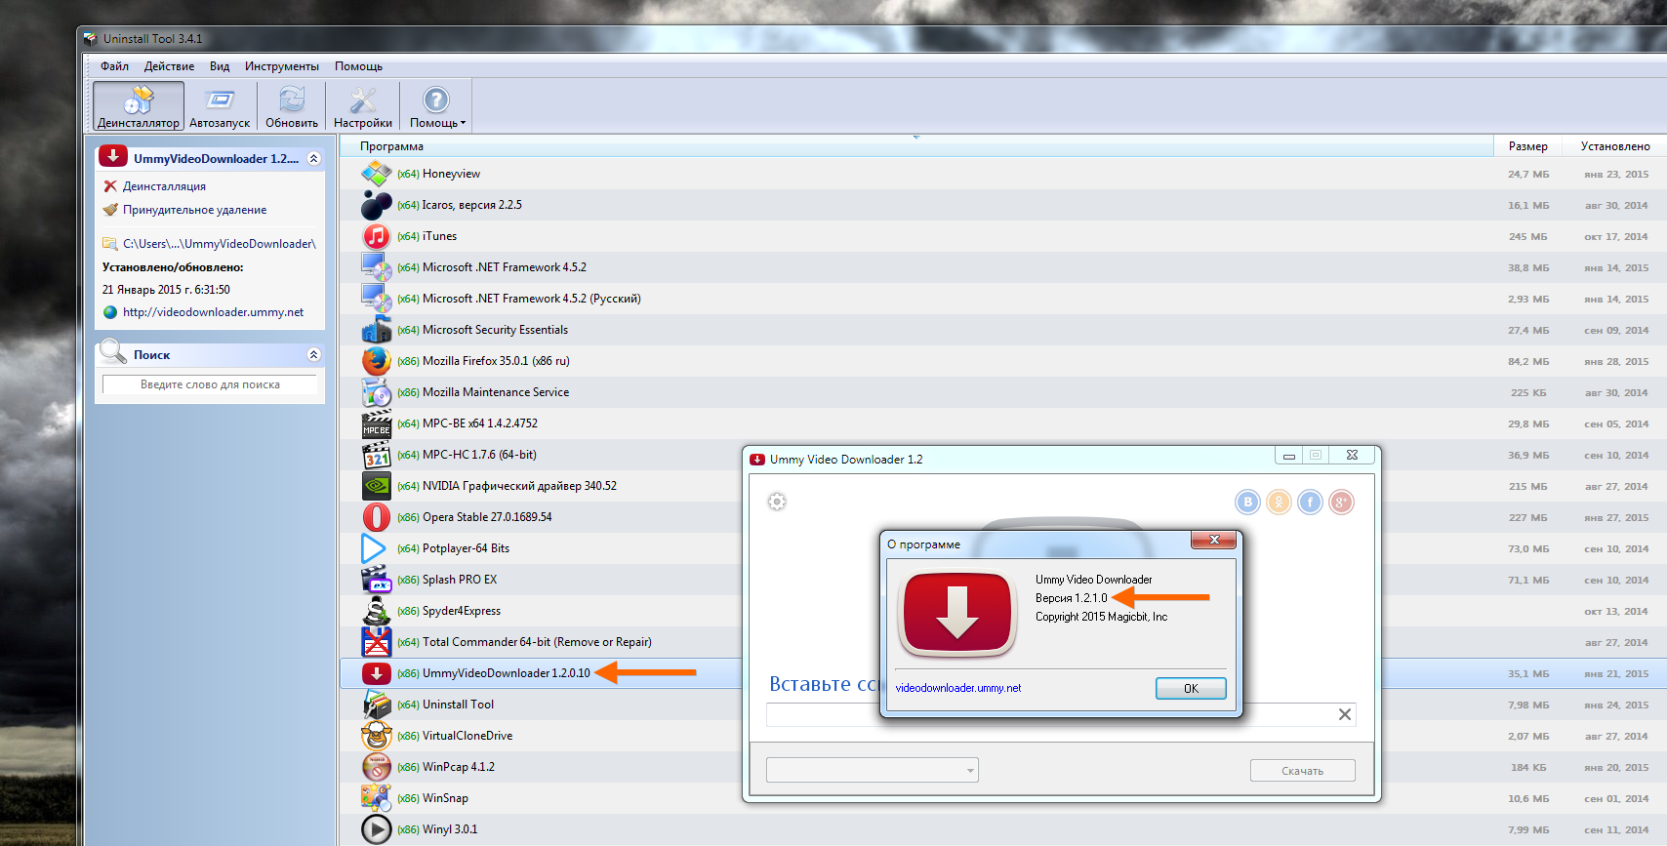The height and width of the screenshot is (846, 1667).
Task: Select the MPC-BE x64 icon
Action: [x=376, y=423]
